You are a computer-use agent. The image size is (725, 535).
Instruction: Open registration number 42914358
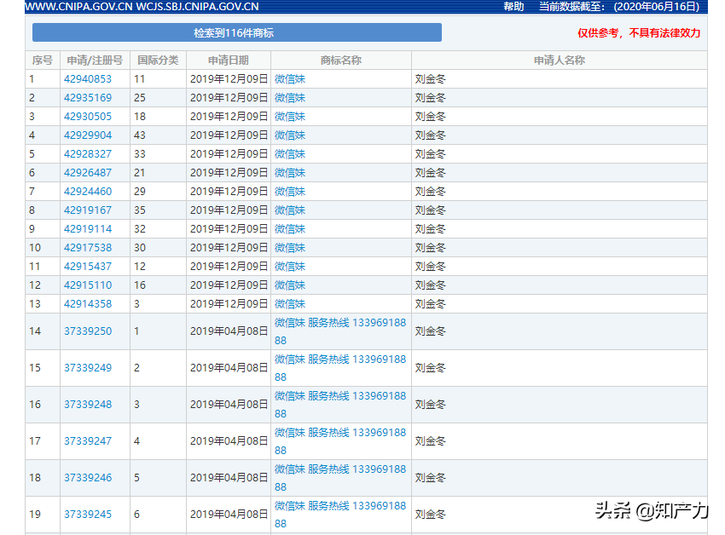[x=88, y=304]
